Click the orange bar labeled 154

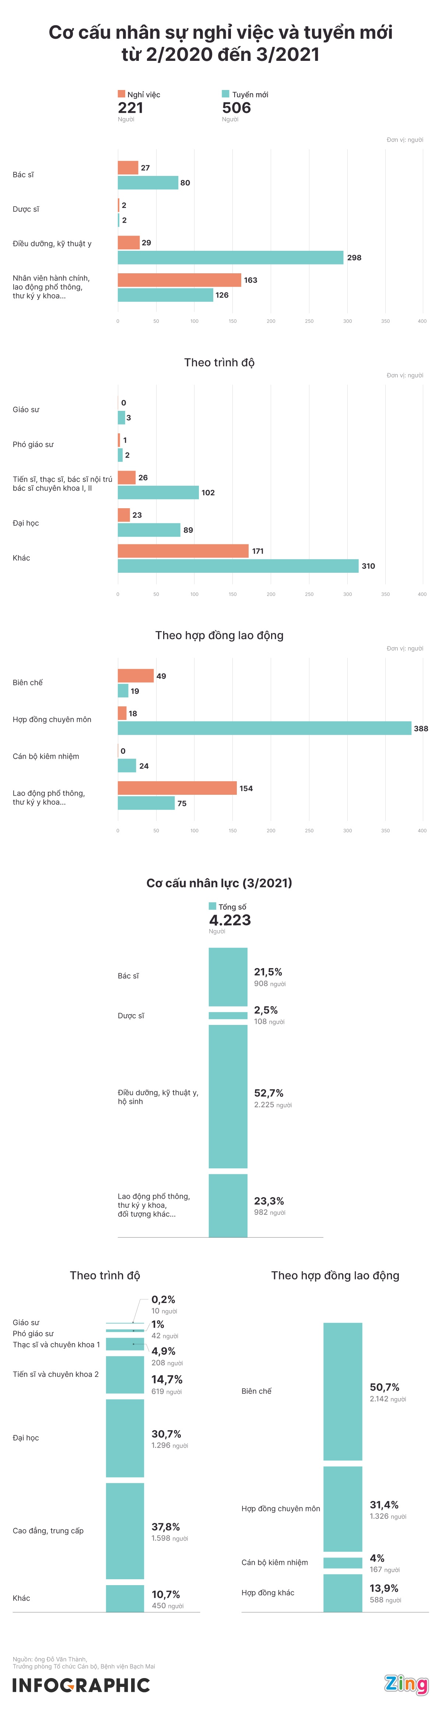pyautogui.click(x=177, y=788)
